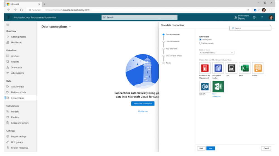
Task: Reload the page with refresh icon
Action: (x=21, y=10)
